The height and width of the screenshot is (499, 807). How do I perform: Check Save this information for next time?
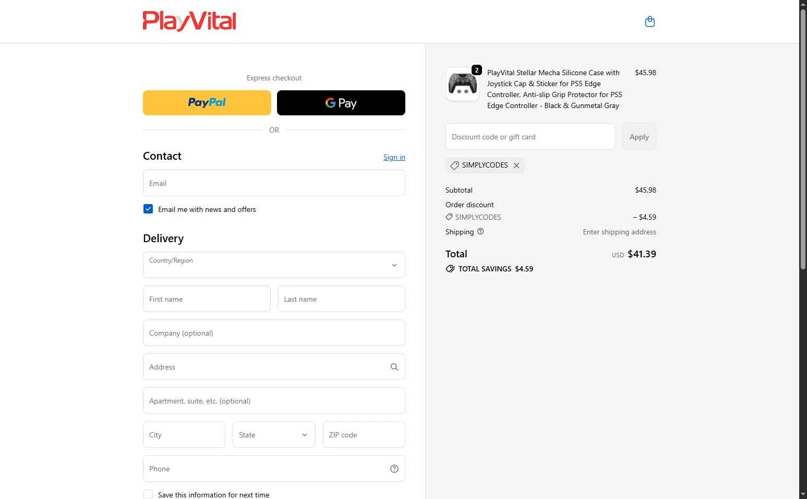coord(148,494)
